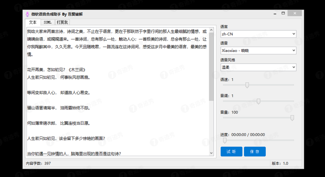Open the 语言 zh-CN dropdown
Screen dimensions: 325x177
coord(258,34)
